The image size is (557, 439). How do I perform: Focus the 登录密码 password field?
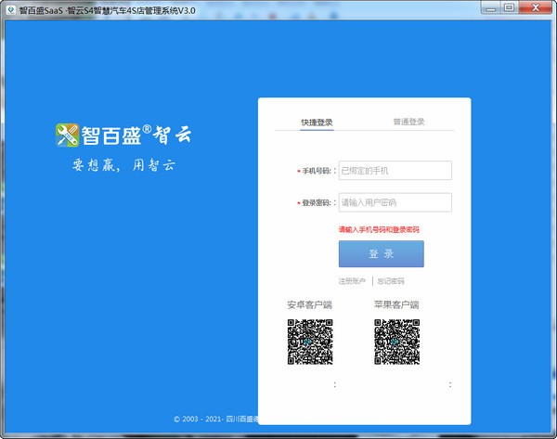(395, 202)
